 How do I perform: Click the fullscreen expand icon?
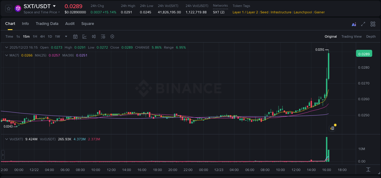363,24
